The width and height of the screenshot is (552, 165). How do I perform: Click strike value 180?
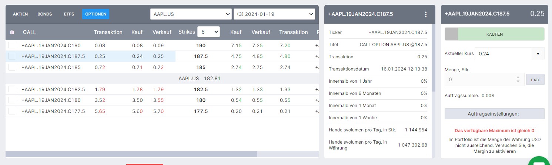201,100
